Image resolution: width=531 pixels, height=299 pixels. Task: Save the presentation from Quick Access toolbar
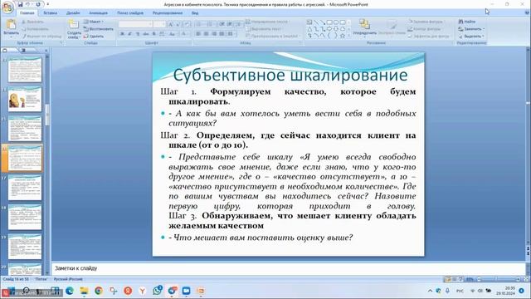(x=20, y=4)
